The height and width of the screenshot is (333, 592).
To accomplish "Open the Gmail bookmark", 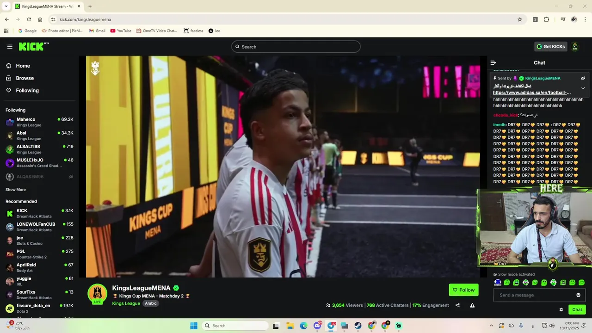I will (x=97, y=31).
